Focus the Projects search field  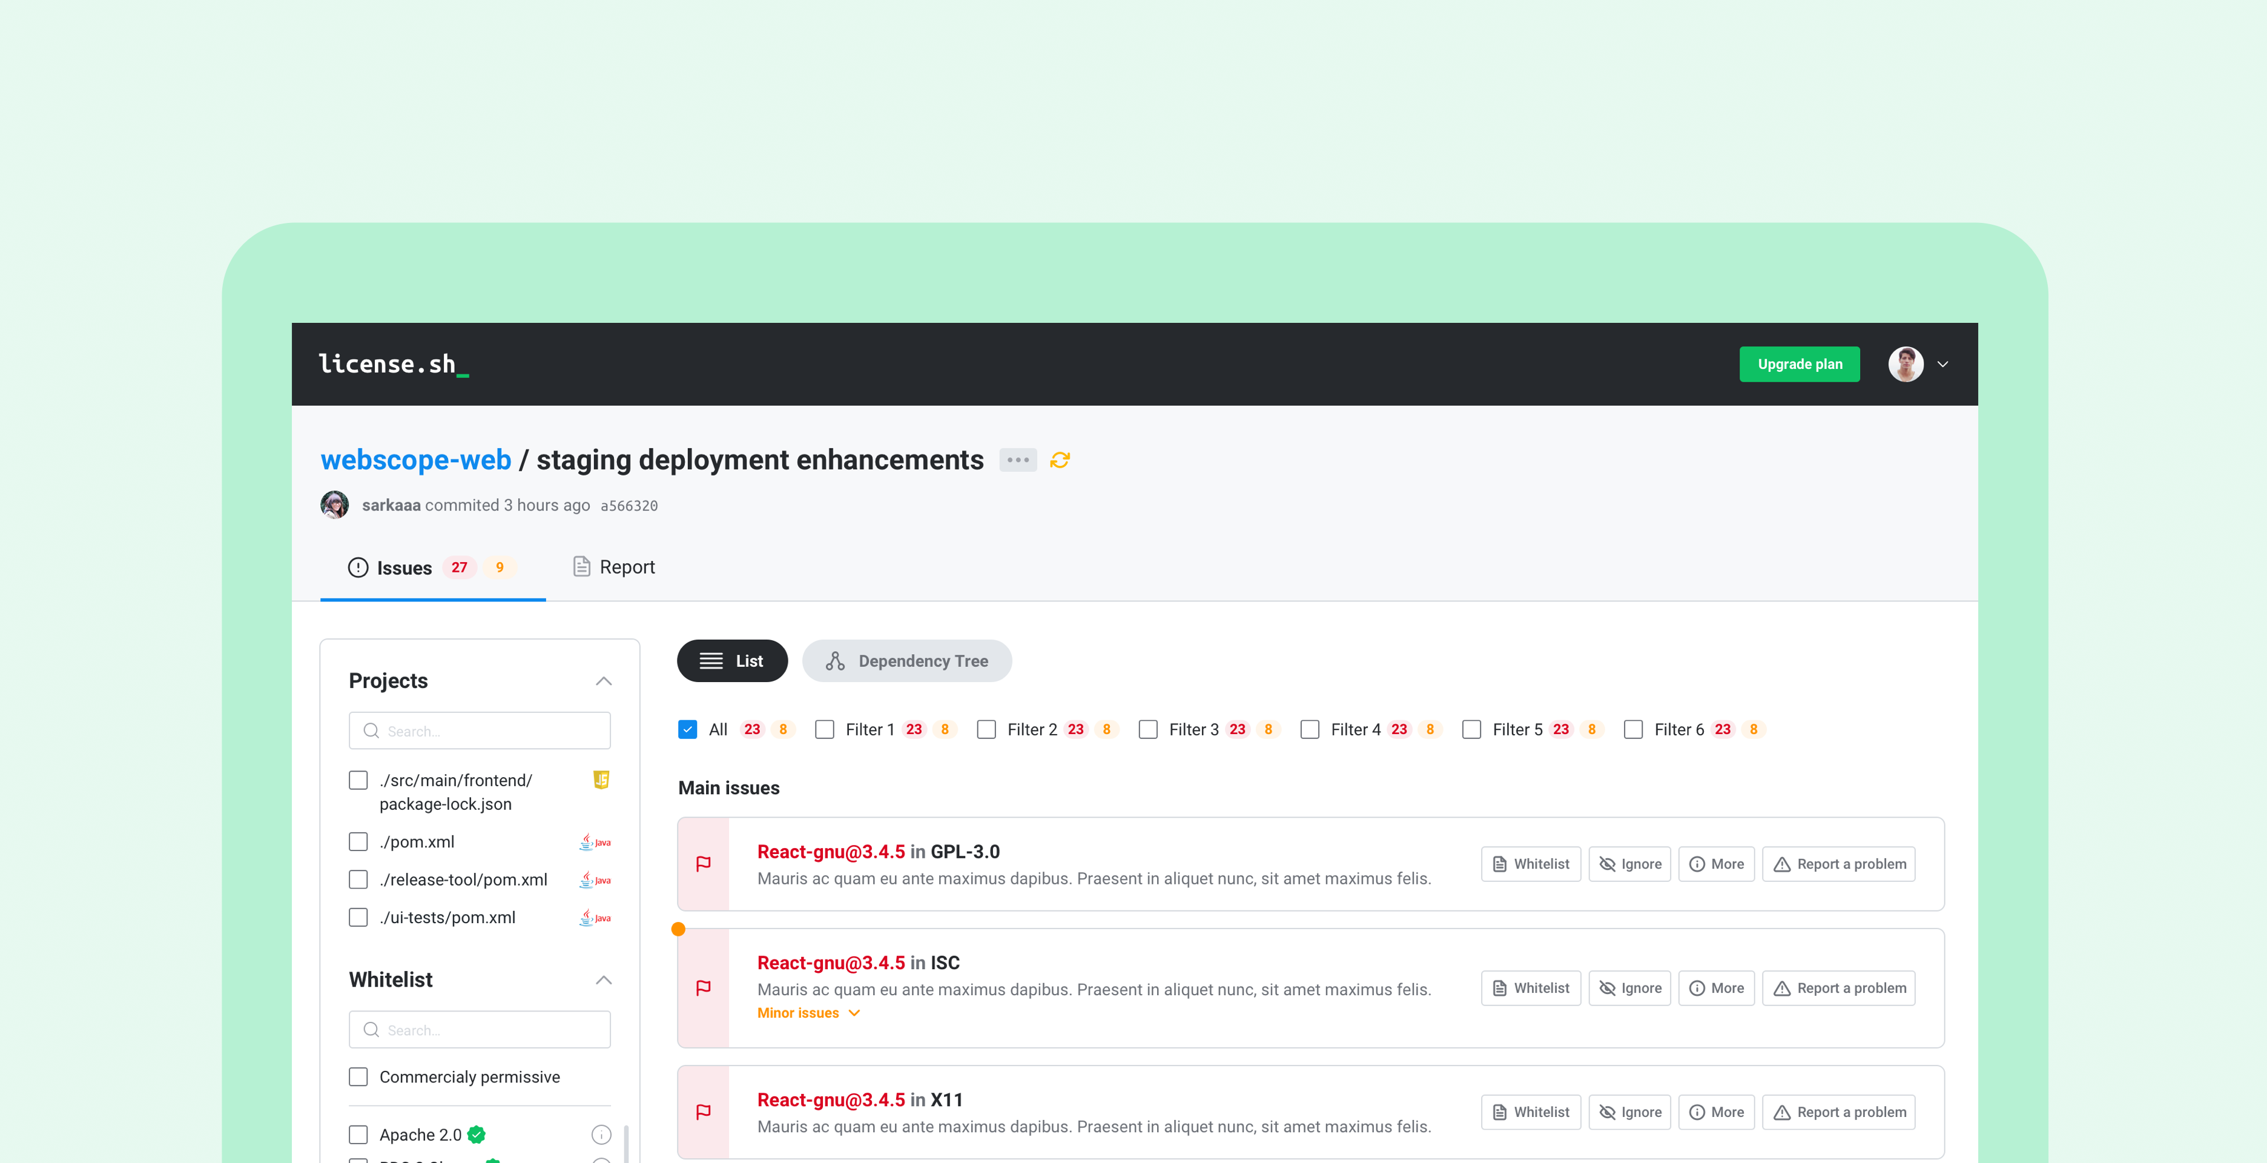(x=480, y=731)
